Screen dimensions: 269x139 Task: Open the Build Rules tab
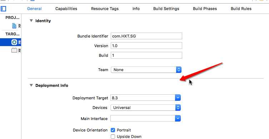point(241,9)
